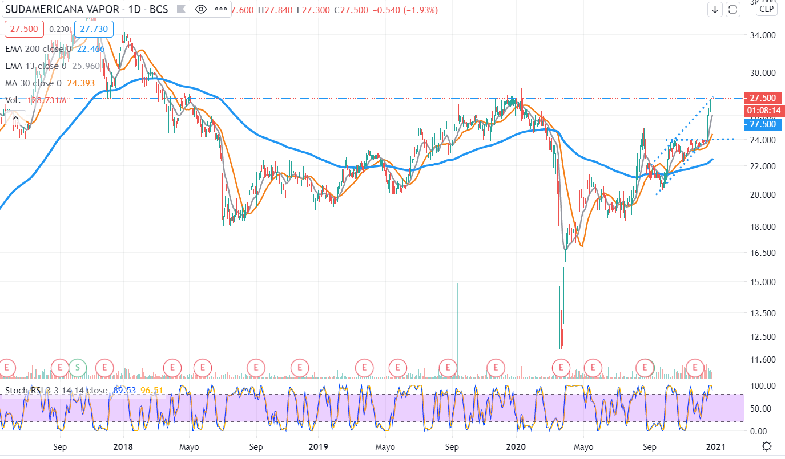Click the flag icon beside BCS

tap(180, 9)
